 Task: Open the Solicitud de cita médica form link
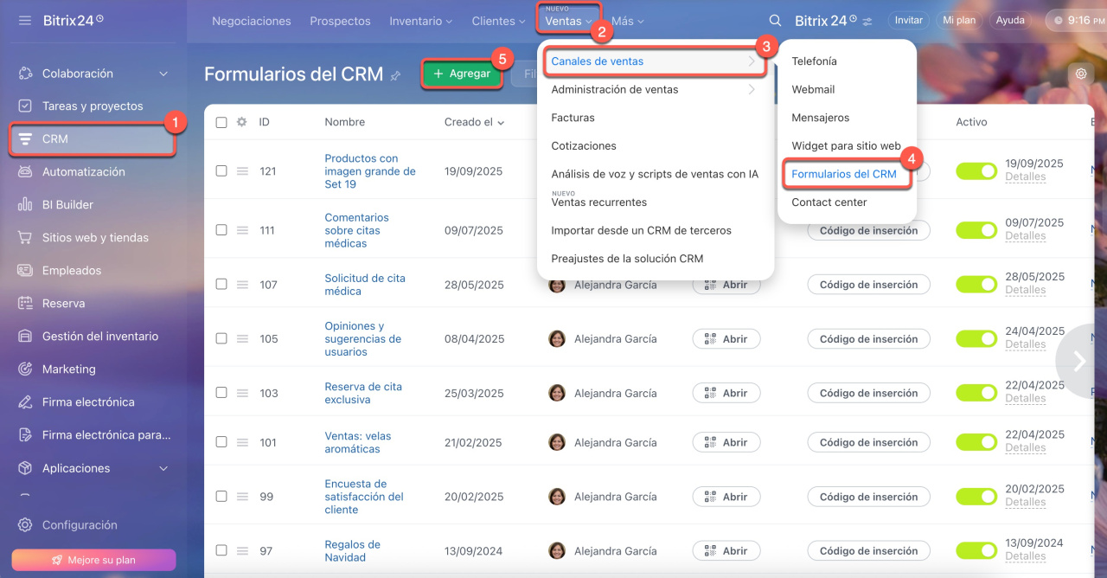[x=364, y=285]
